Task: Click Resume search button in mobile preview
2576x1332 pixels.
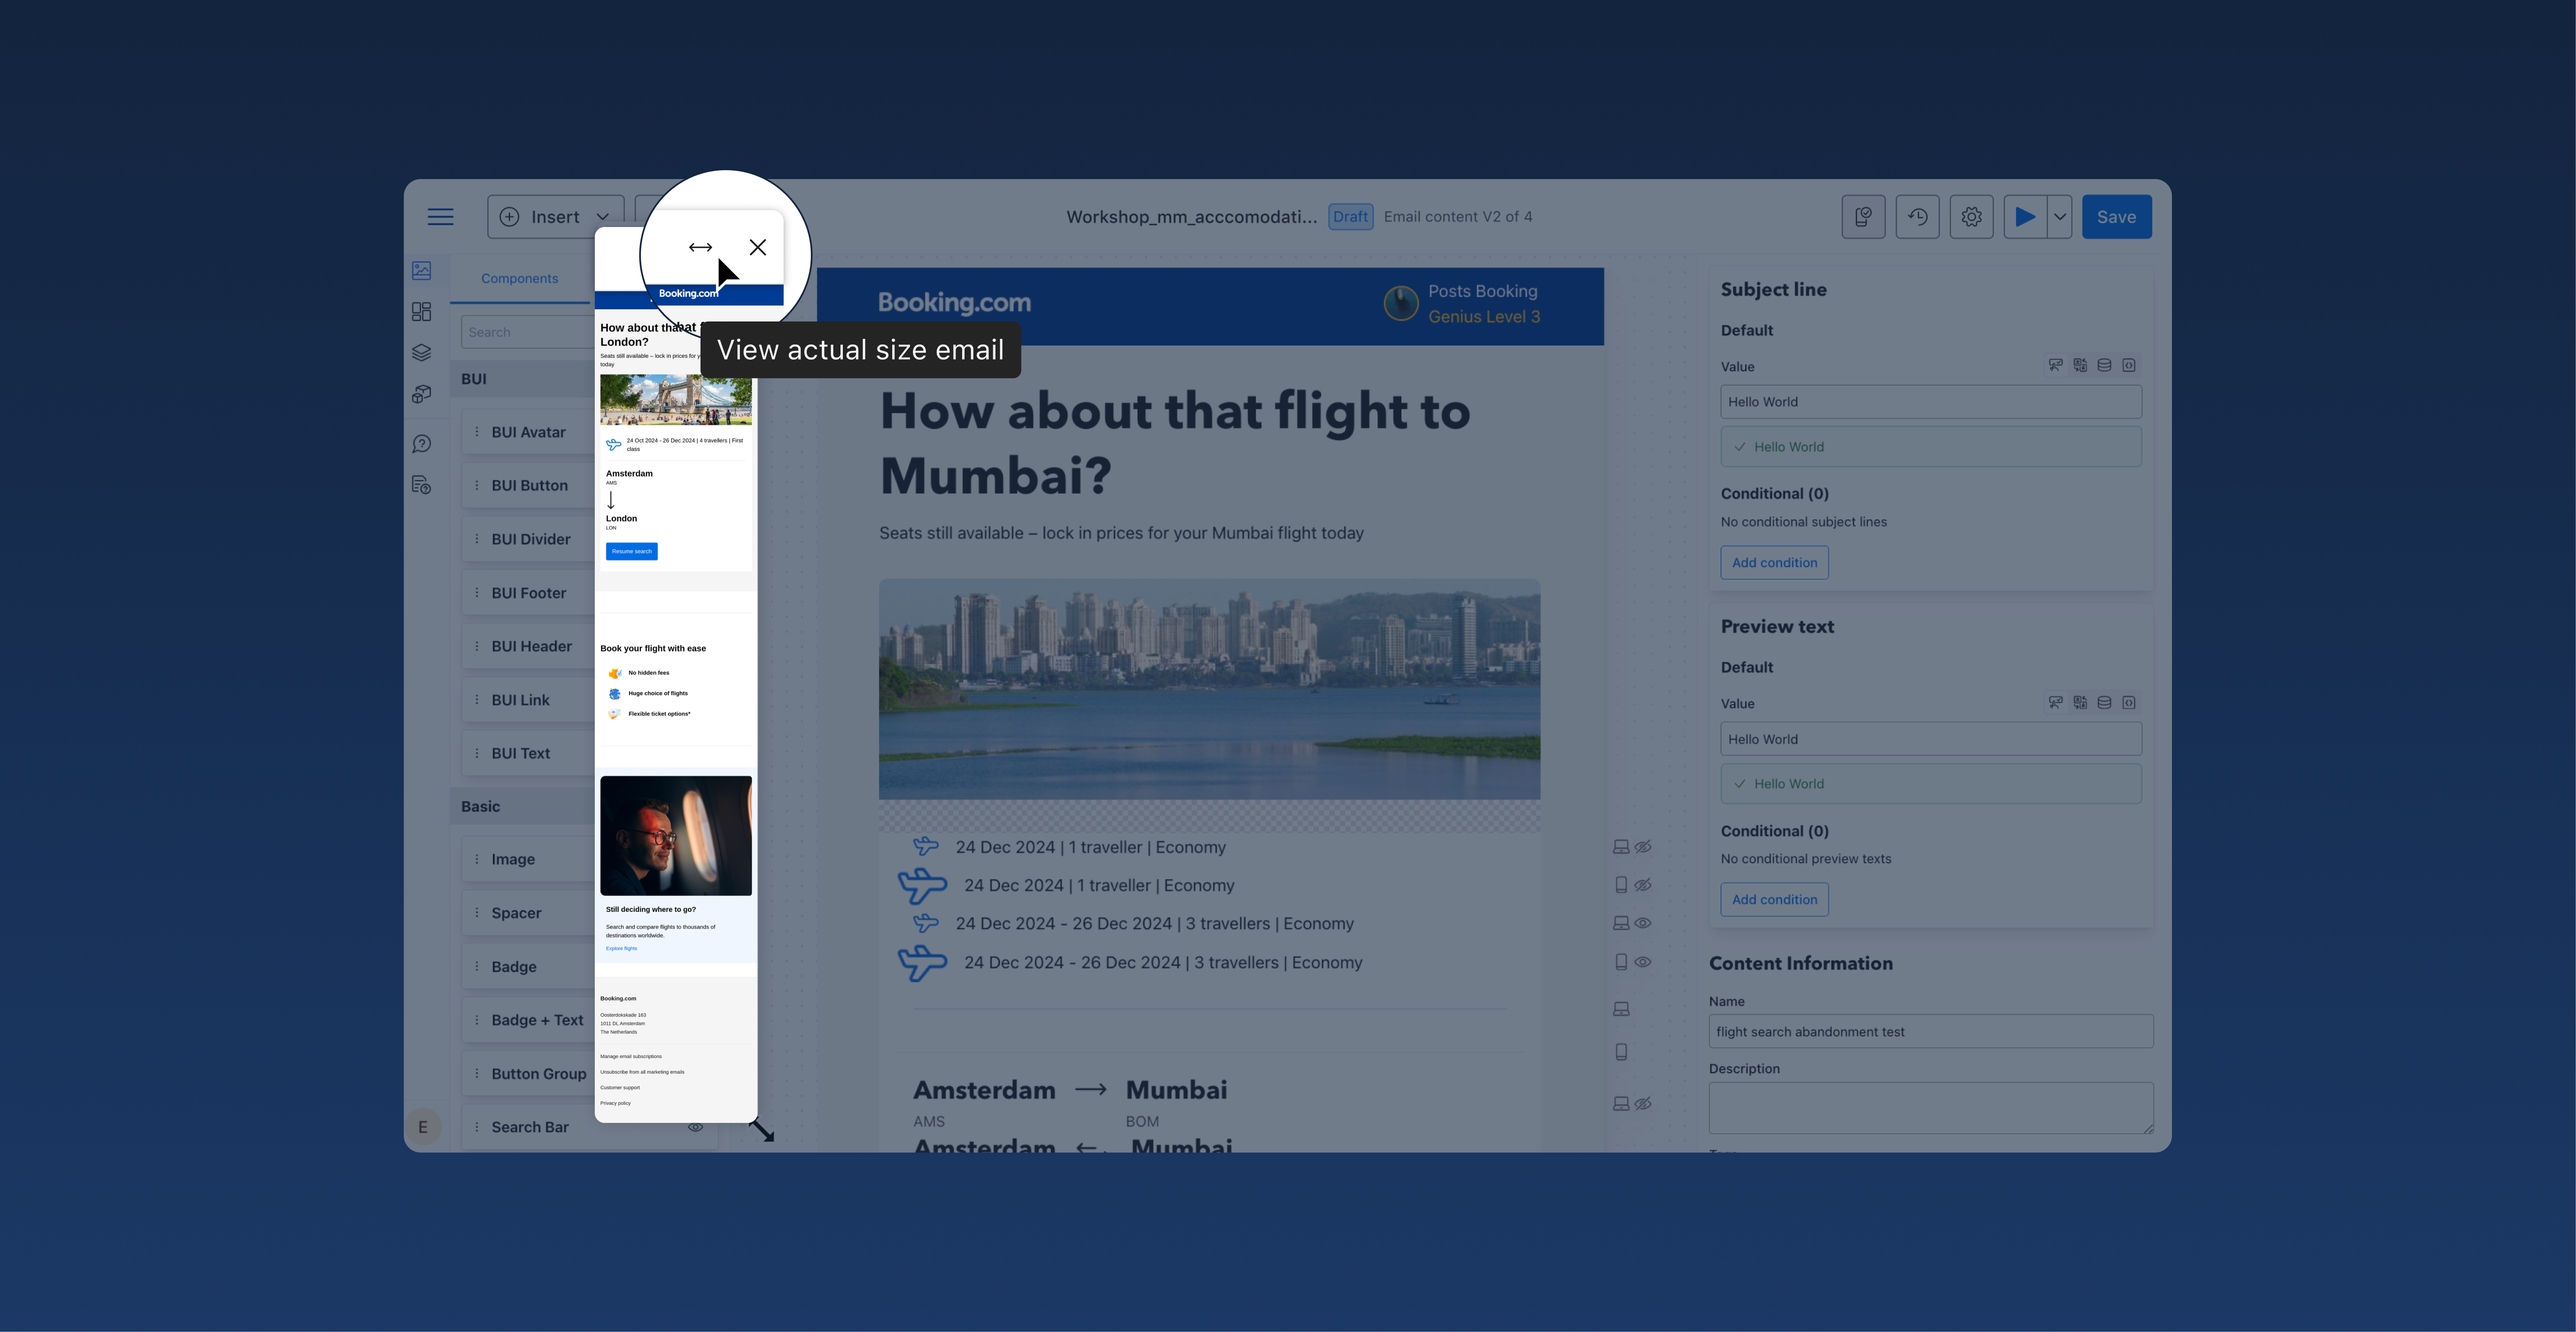Action: click(x=631, y=551)
